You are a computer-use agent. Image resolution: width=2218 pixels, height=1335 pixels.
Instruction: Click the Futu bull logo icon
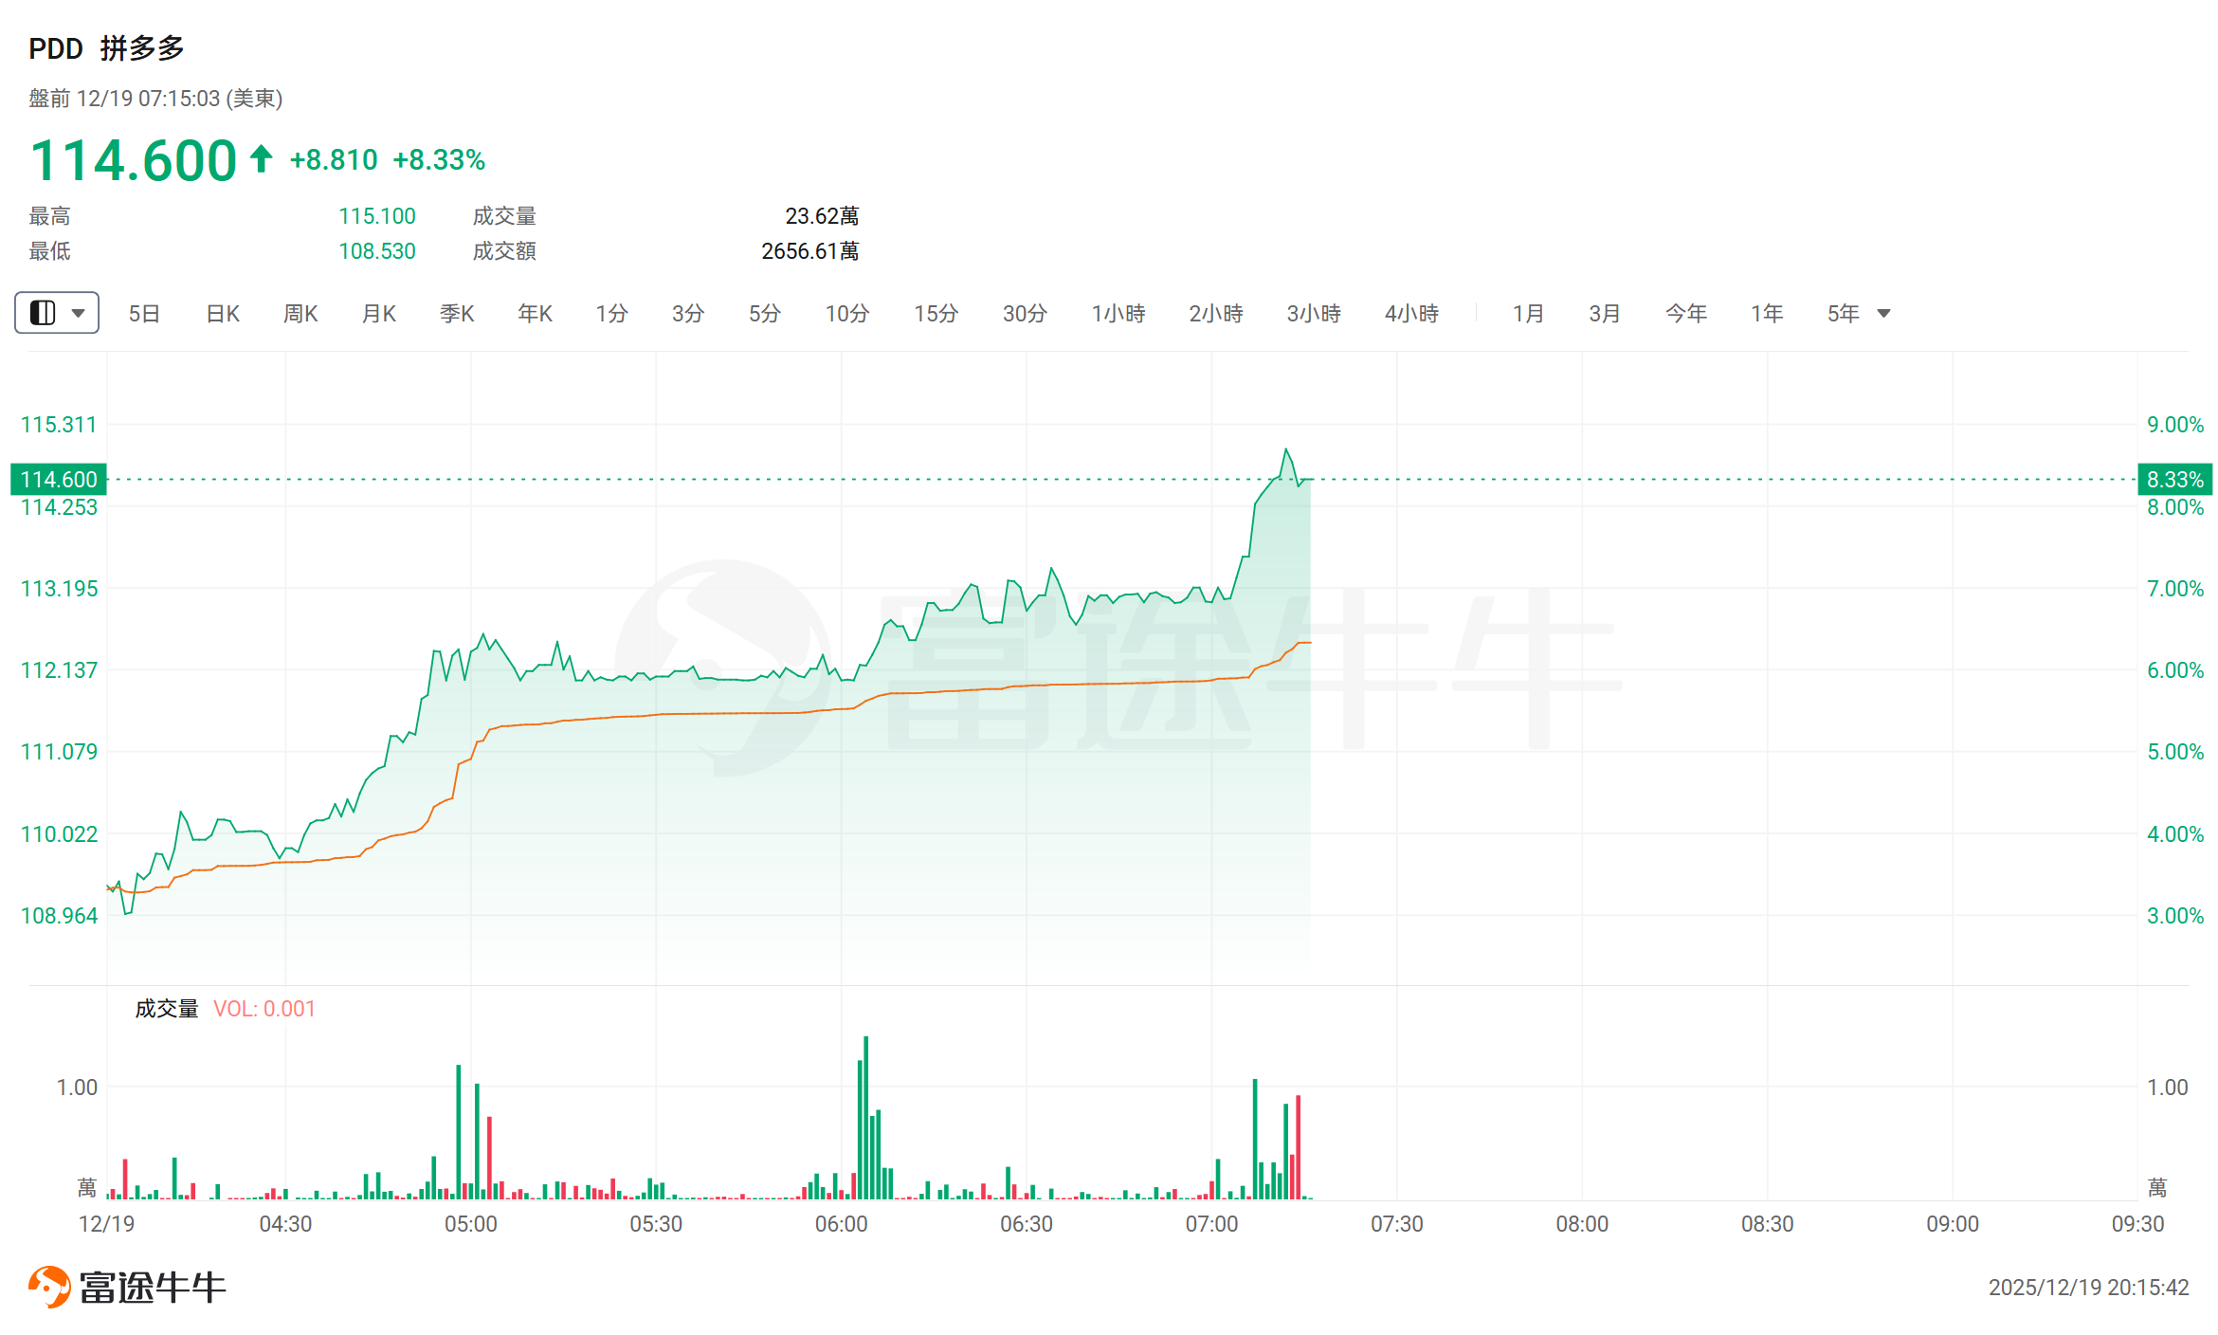pyautogui.click(x=49, y=1287)
